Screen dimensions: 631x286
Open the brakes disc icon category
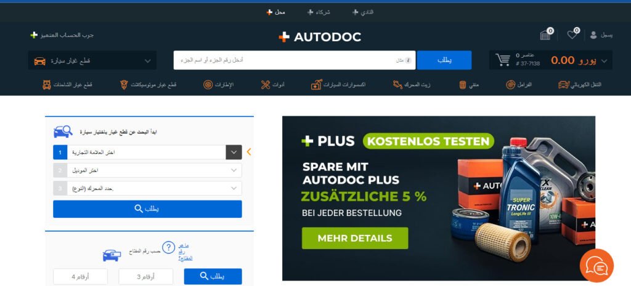tap(511, 85)
